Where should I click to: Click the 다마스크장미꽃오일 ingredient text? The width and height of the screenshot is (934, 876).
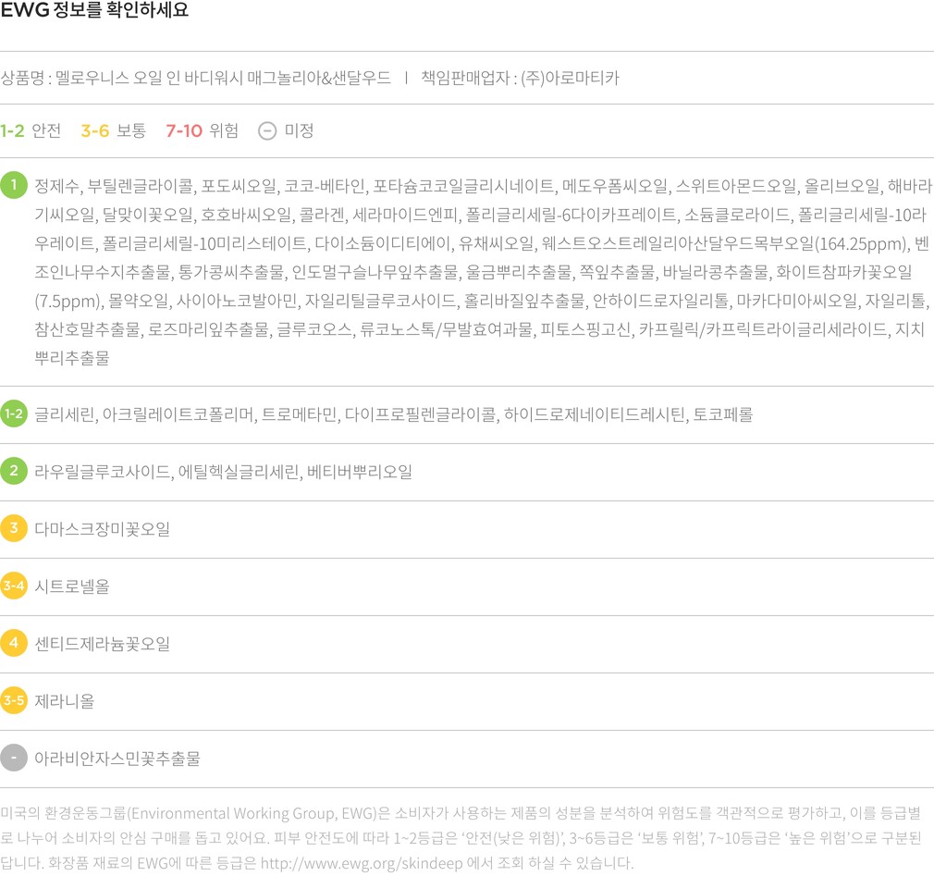102,529
